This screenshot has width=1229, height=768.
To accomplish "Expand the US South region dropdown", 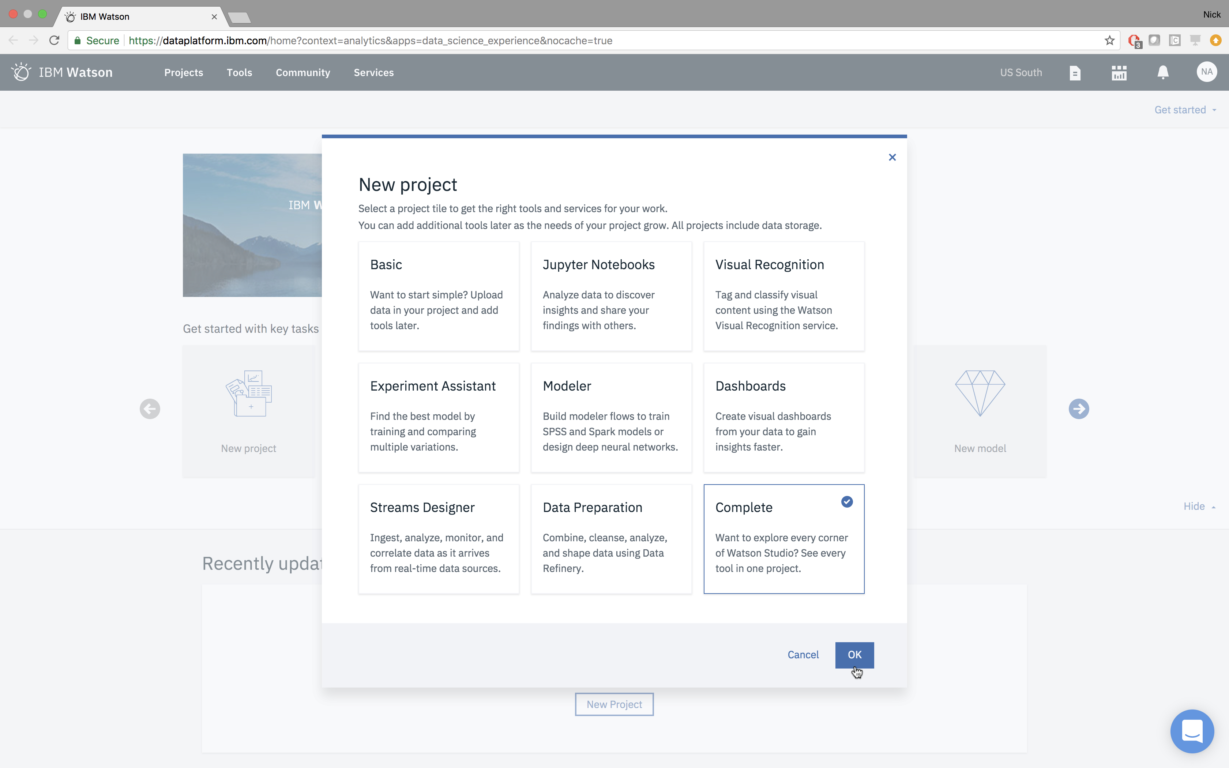I will [x=1021, y=72].
